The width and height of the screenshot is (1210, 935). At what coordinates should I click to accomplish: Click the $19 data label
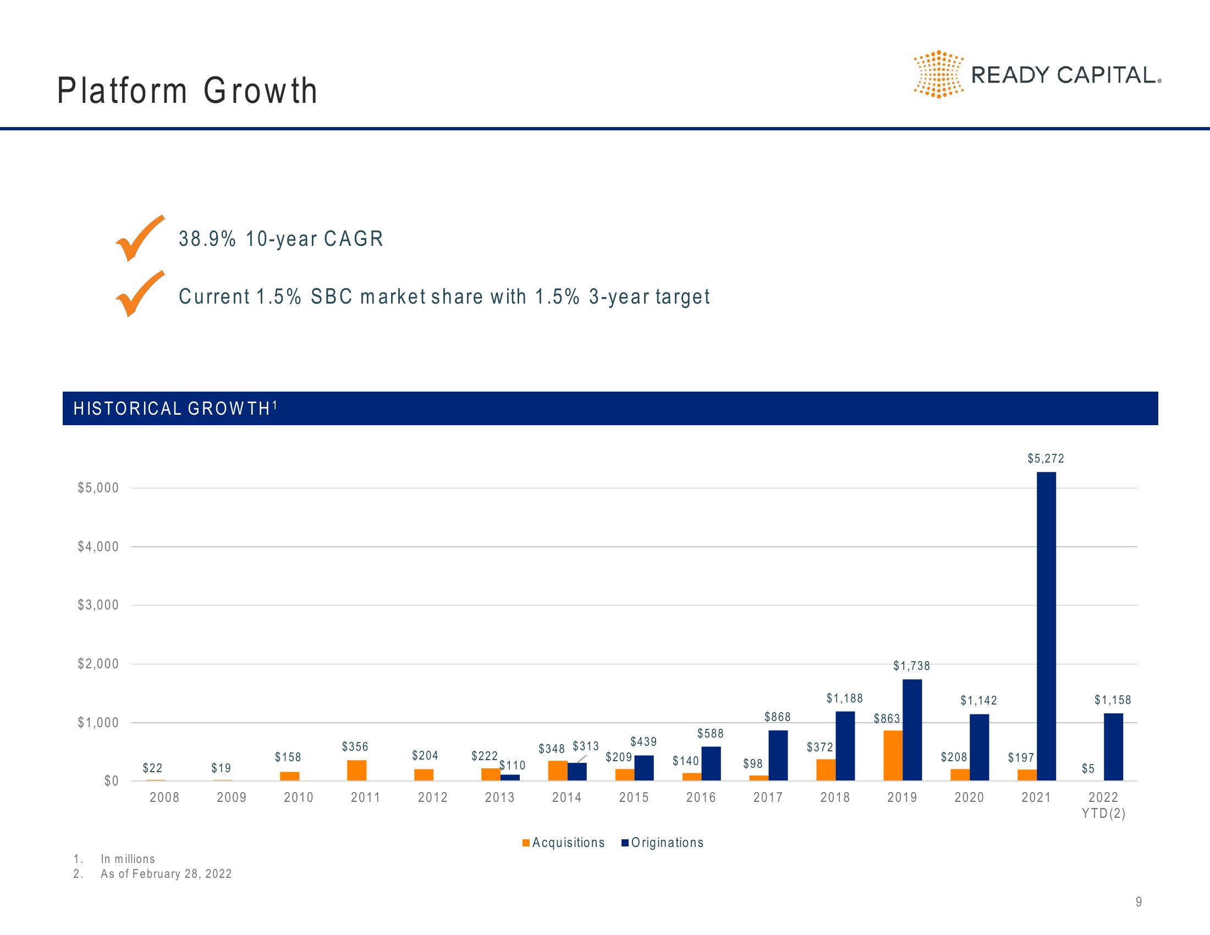tap(221, 768)
